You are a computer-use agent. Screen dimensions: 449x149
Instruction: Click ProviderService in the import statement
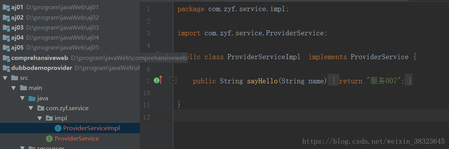click(294, 33)
